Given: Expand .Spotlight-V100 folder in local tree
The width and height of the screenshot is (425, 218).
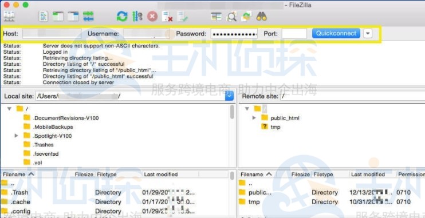Looking at the screenshot, I should pyautogui.click(x=16, y=136).
